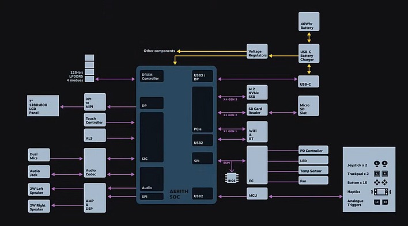Select the "Trackpad x 2" text
The height and width of the screenshot is (226, 408).
point(358,174)
